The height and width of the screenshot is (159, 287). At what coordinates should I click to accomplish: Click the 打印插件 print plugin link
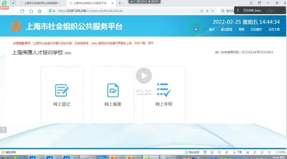click(256, 29)
